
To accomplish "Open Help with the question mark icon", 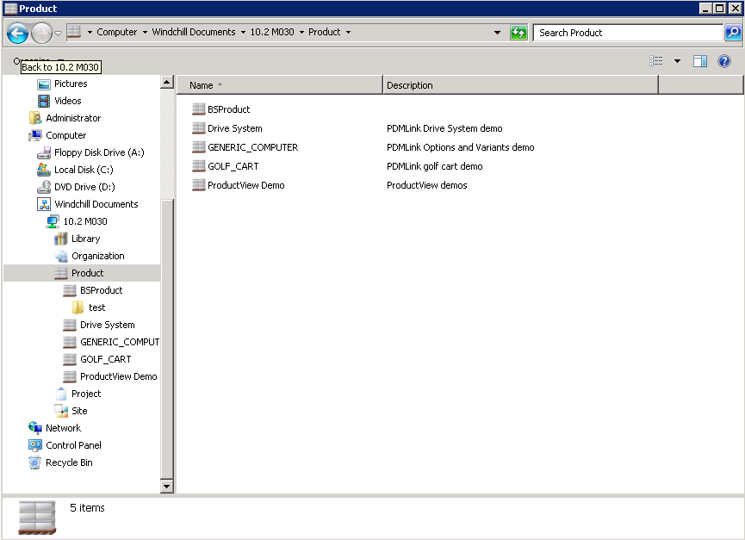I will 724,61.
